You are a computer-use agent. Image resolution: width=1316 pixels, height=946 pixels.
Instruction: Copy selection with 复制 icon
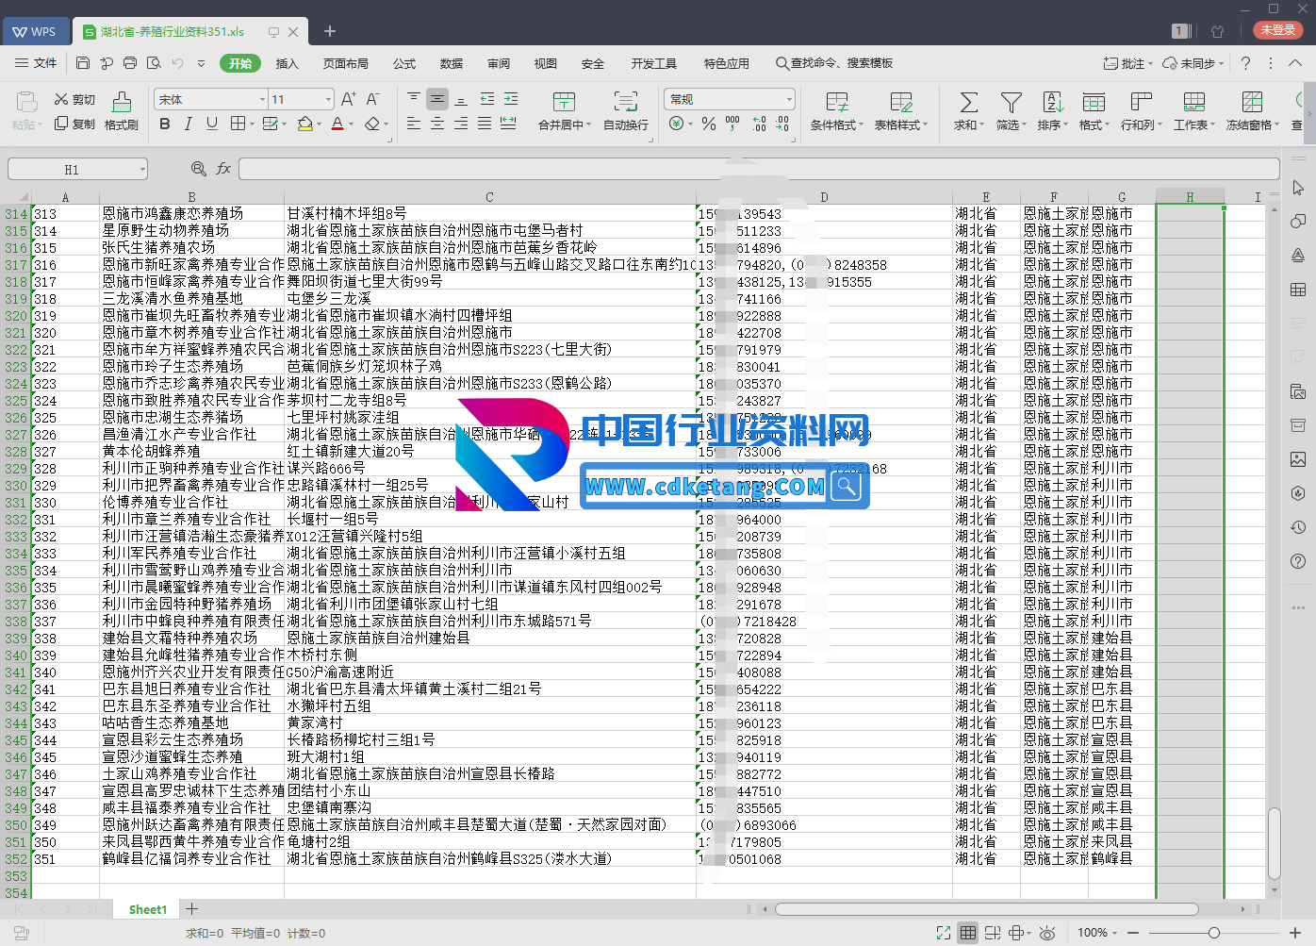[74, 124]
